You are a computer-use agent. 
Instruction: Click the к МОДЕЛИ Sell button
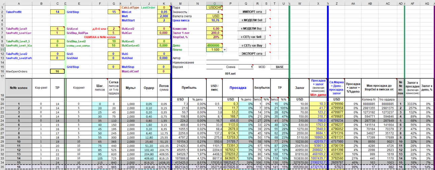tap(252, 20)
